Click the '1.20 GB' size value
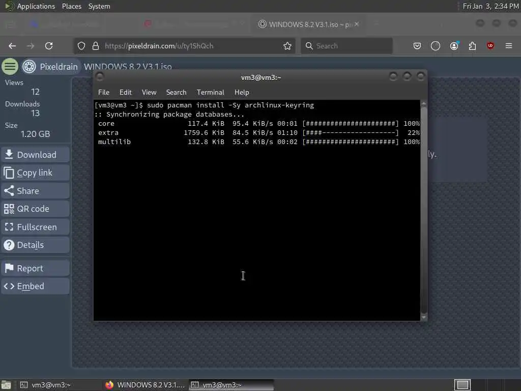Image resolution: width=521 pixels, height=391 pixels. pos(35,134)
